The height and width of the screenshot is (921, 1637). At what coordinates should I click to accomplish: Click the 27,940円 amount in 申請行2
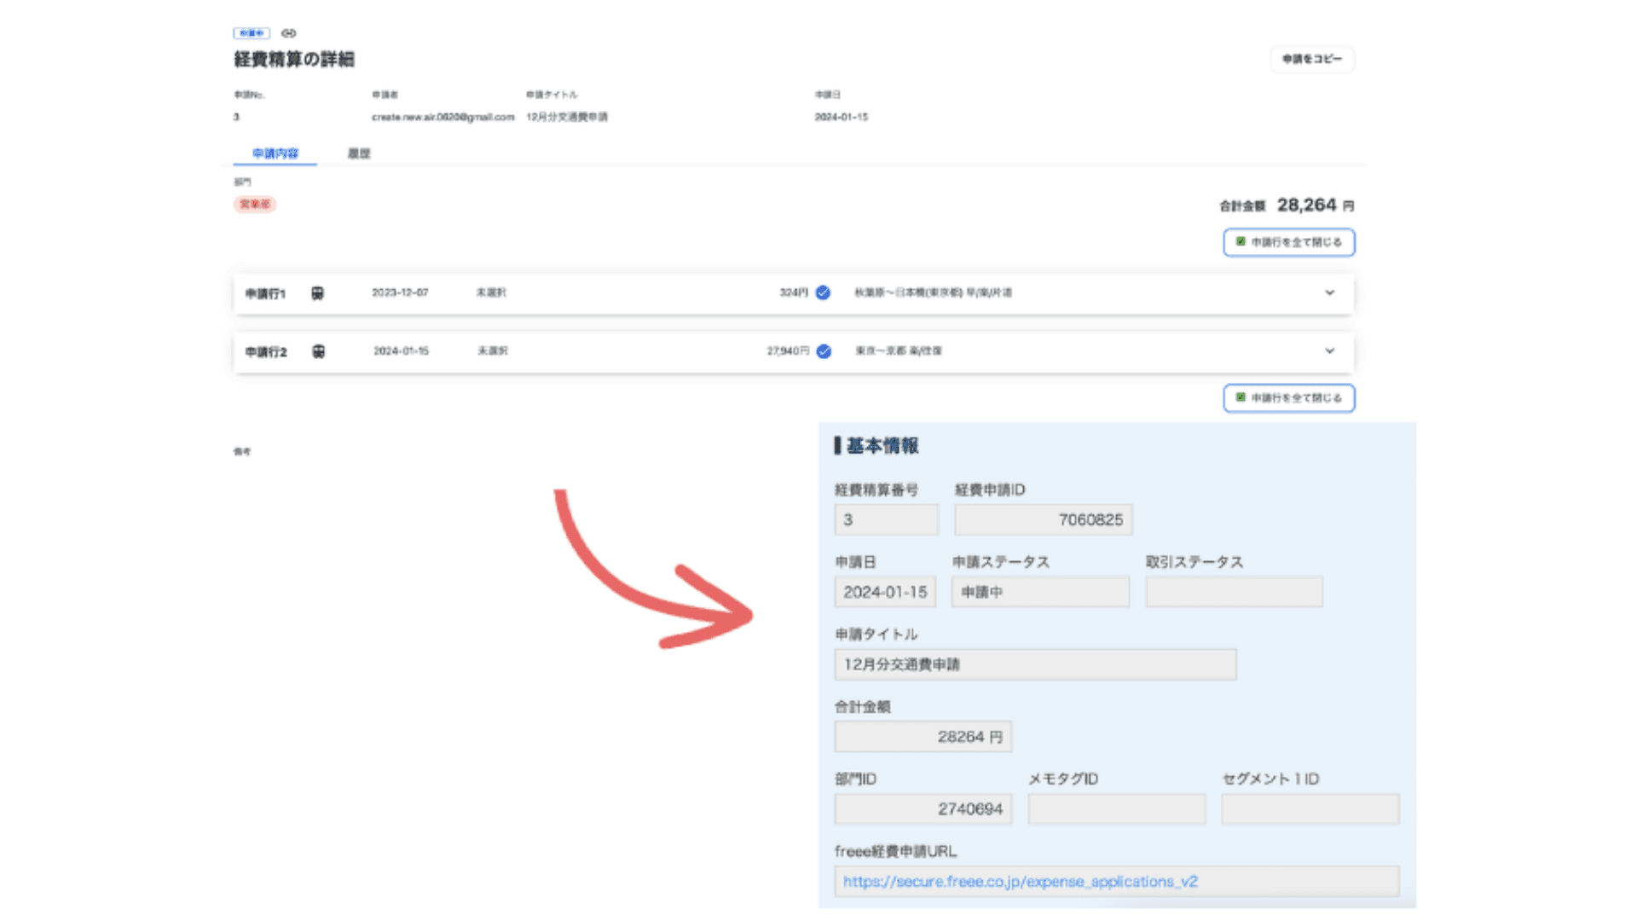[788, 351]
